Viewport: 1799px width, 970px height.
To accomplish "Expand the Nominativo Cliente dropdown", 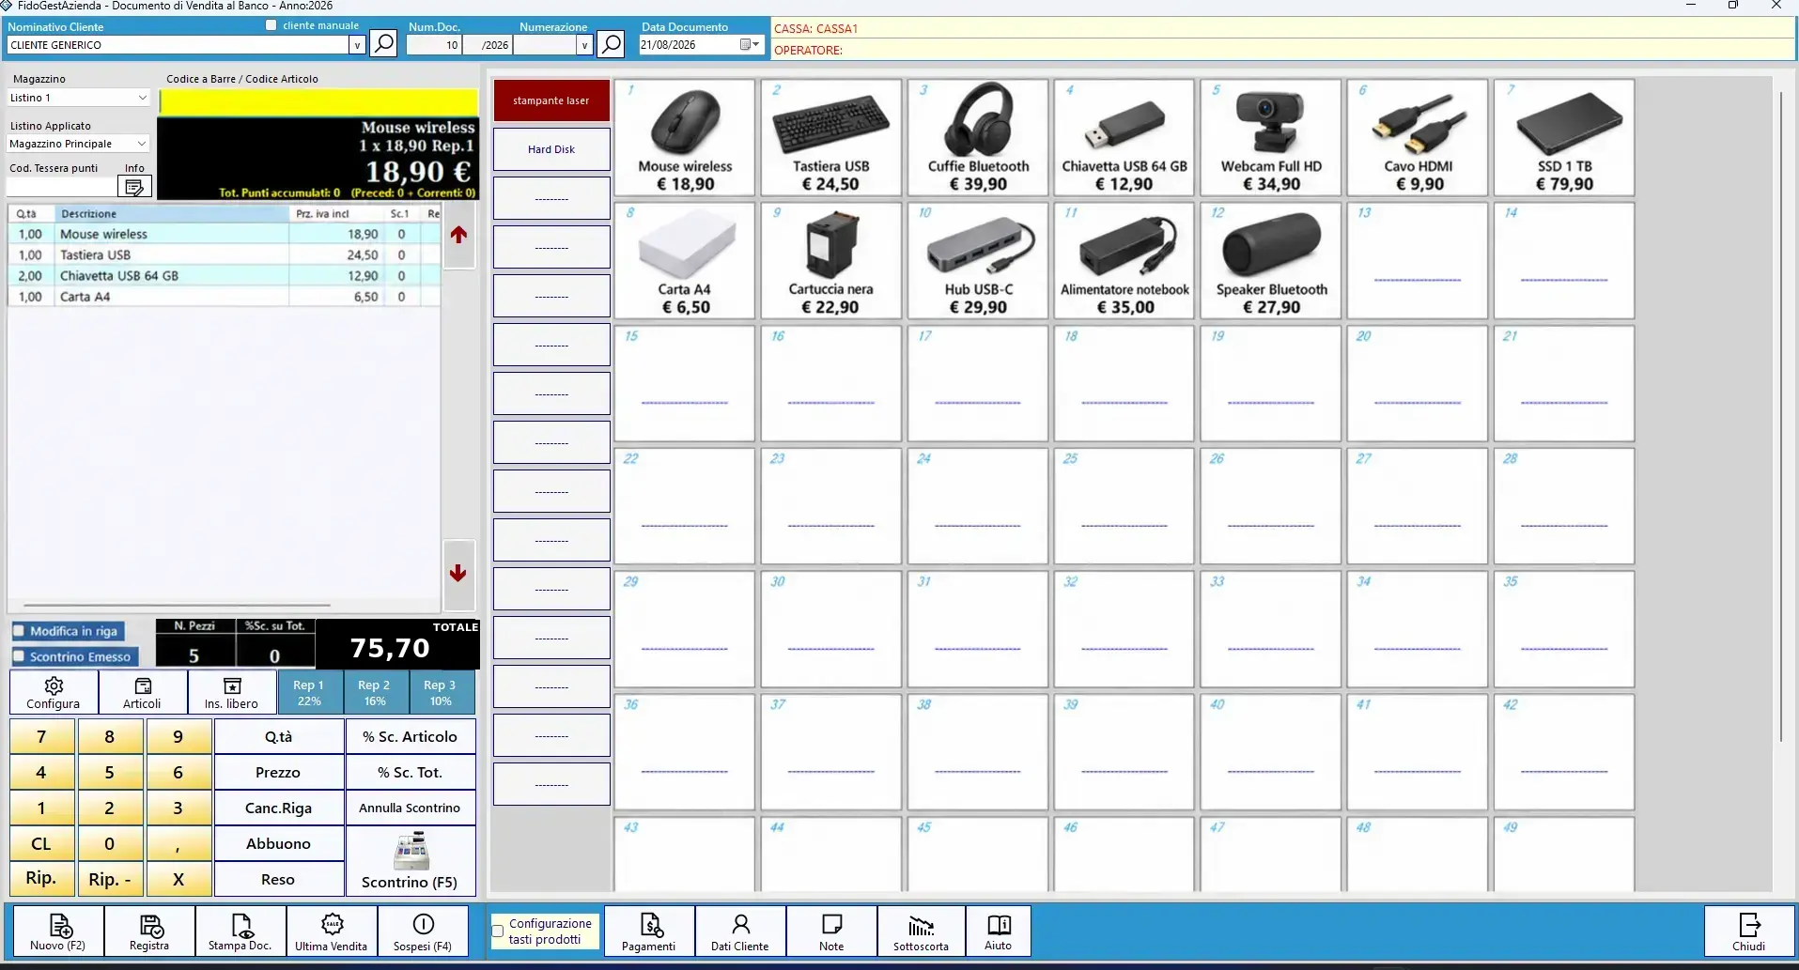I will pyautogui.click(x=357, y=45).
